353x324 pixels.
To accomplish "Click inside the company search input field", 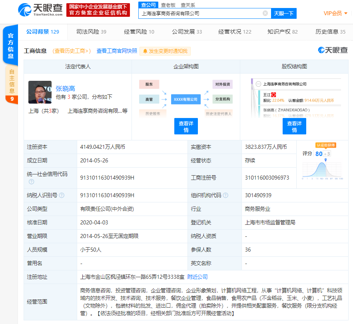I will click(x=200, y=13).
